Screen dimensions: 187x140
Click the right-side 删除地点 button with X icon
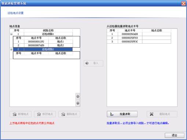(x=162, y=114)
